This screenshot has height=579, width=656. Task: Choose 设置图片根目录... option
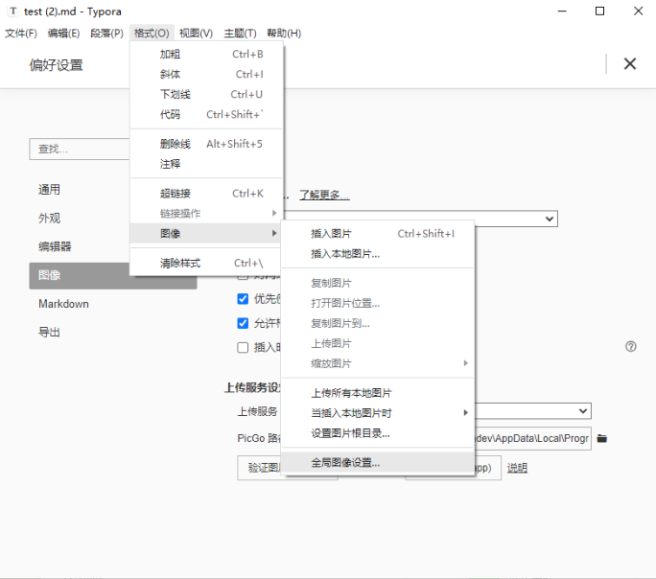coord(378,433)
